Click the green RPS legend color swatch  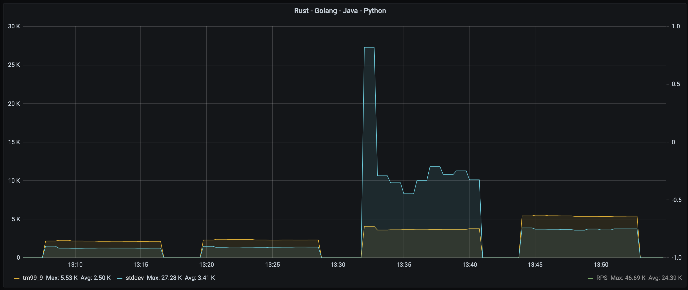(590, 278)
